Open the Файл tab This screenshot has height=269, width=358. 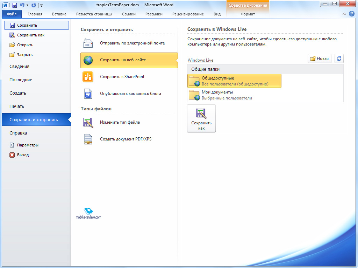pos(12,14)
